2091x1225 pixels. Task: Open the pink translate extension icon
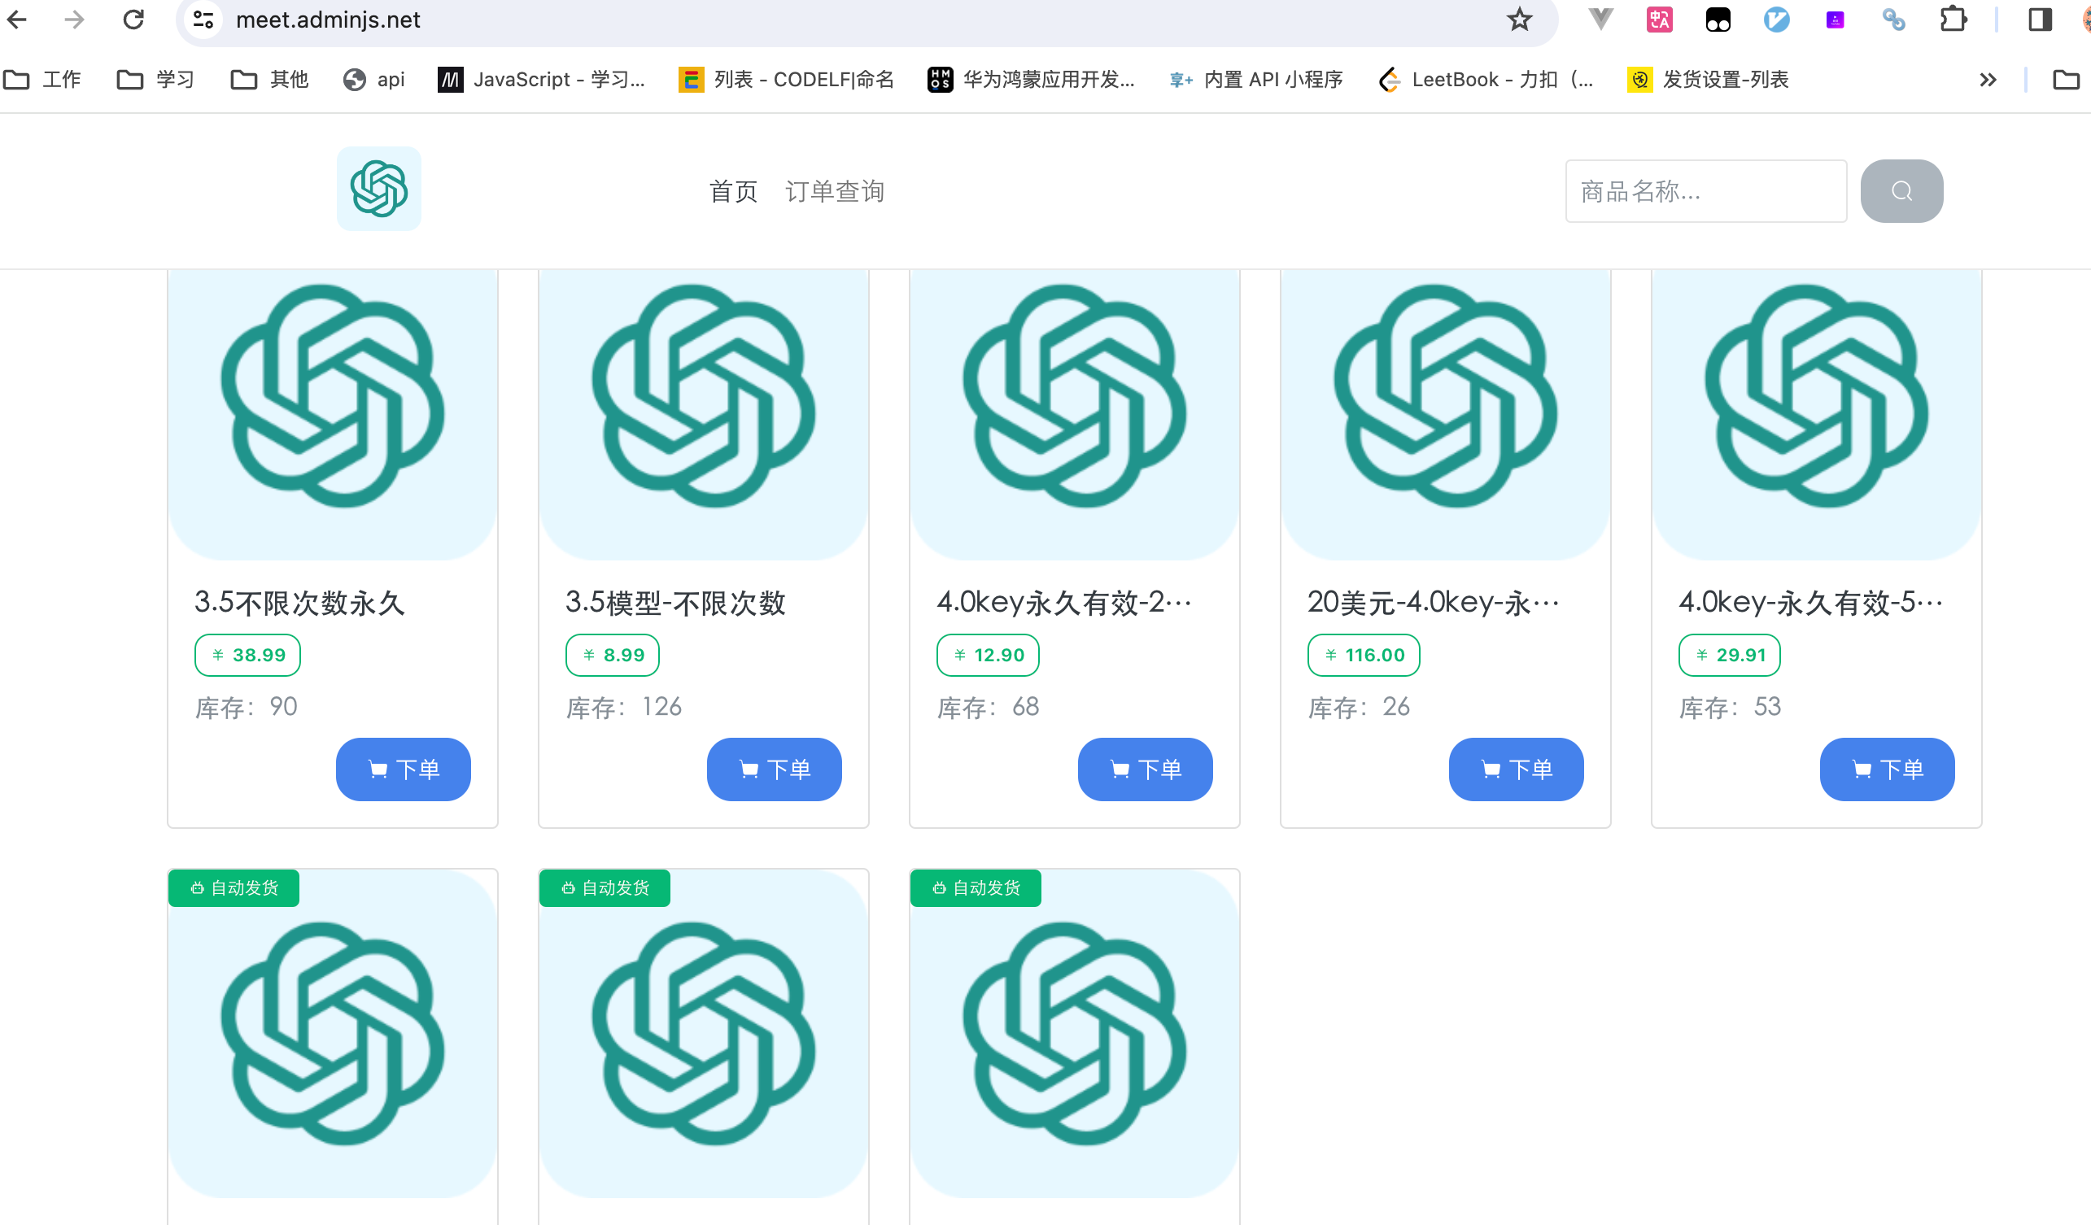[1660, 19]
